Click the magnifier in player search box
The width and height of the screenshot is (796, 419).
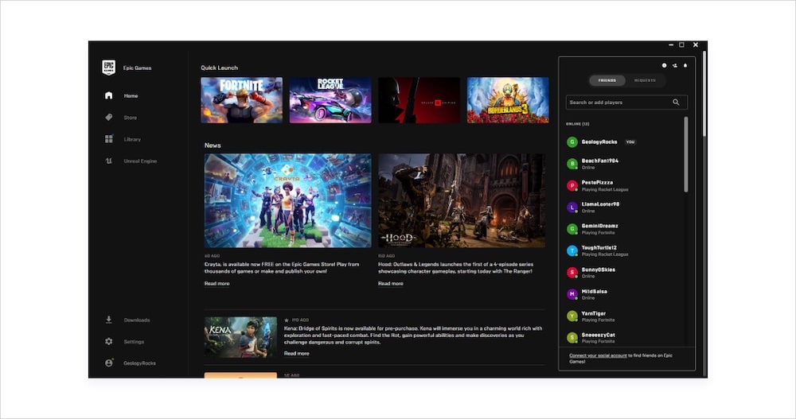coord(676,102)
